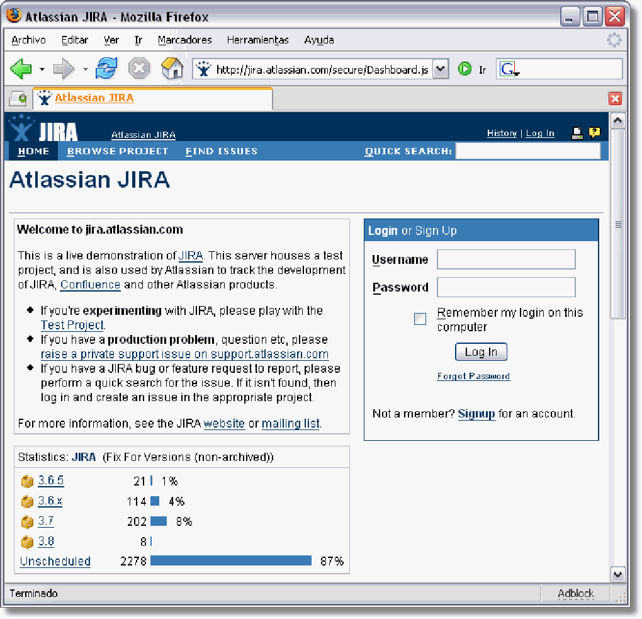Open the Unscheduled statistics link
The height and width of the screenshot is (619, 642).
tap(55, 561)
